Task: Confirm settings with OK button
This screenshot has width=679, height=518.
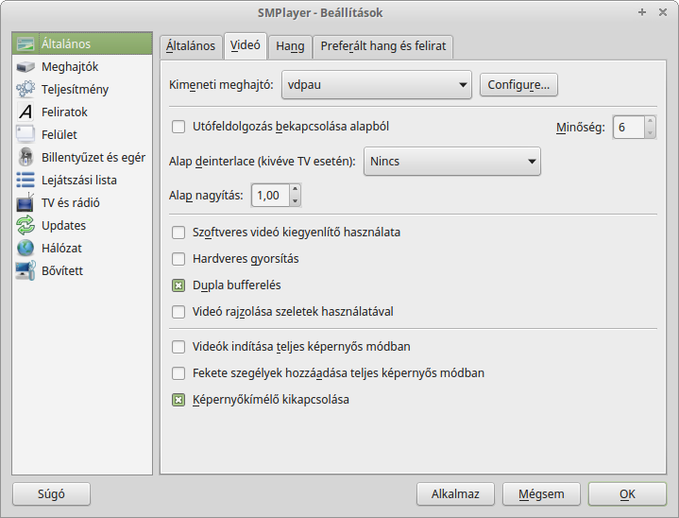Action: tap(627, 494)
